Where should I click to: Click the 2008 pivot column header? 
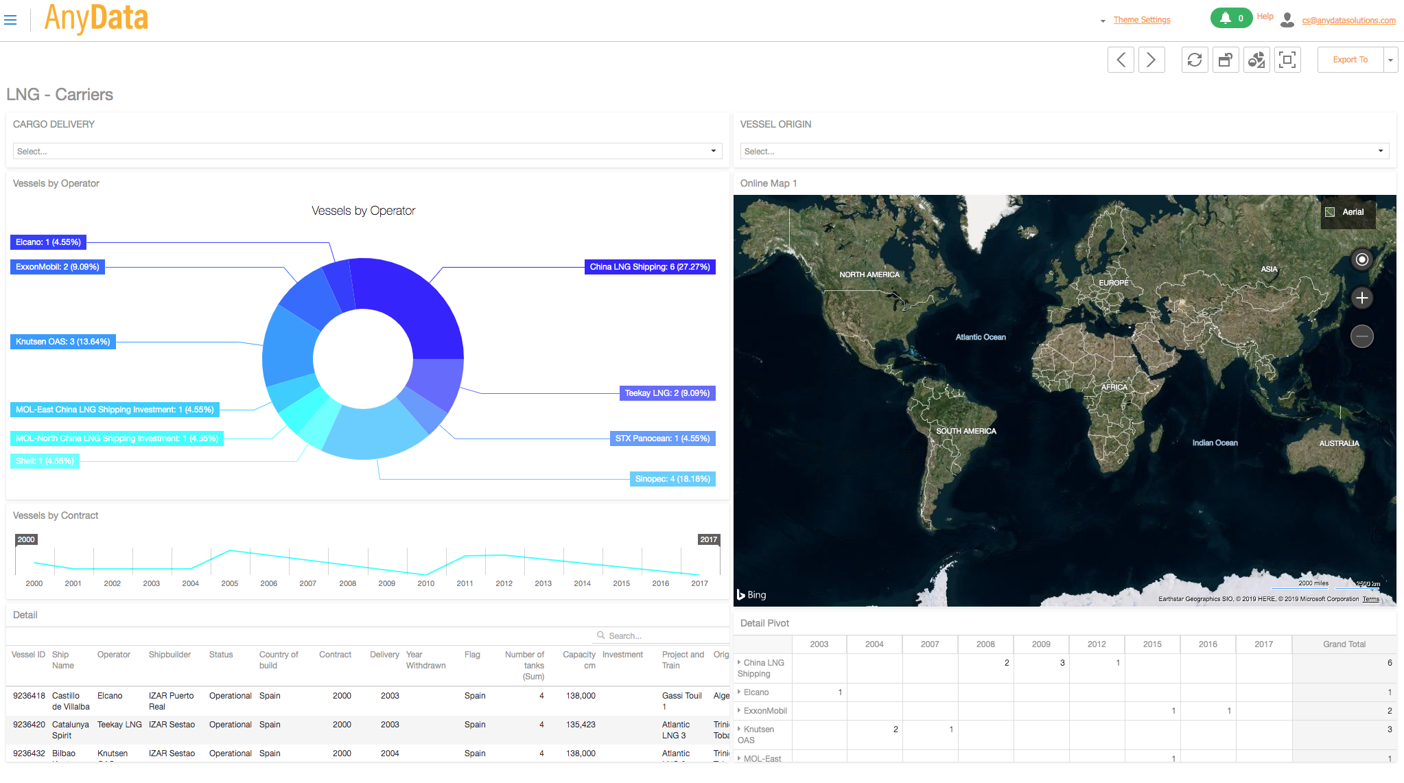(x=985, y=644)
